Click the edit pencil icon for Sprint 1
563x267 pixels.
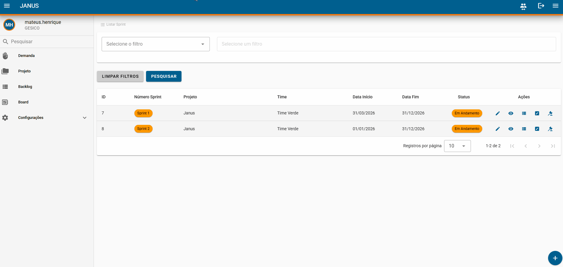click(x=497, y=113)
